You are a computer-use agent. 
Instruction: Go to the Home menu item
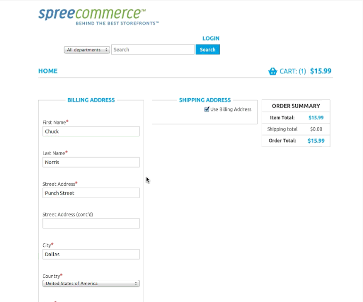pos(48,71)
